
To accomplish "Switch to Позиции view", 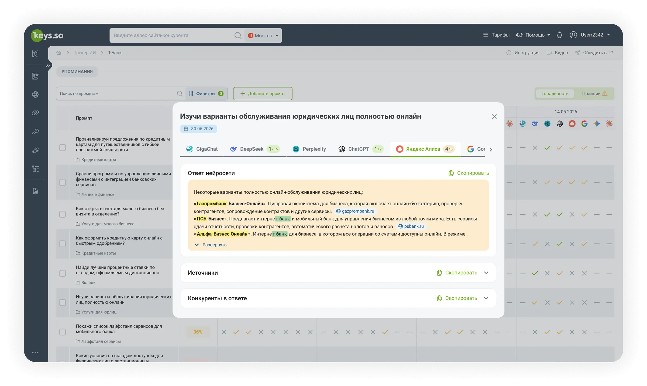I will coord(594,93).
